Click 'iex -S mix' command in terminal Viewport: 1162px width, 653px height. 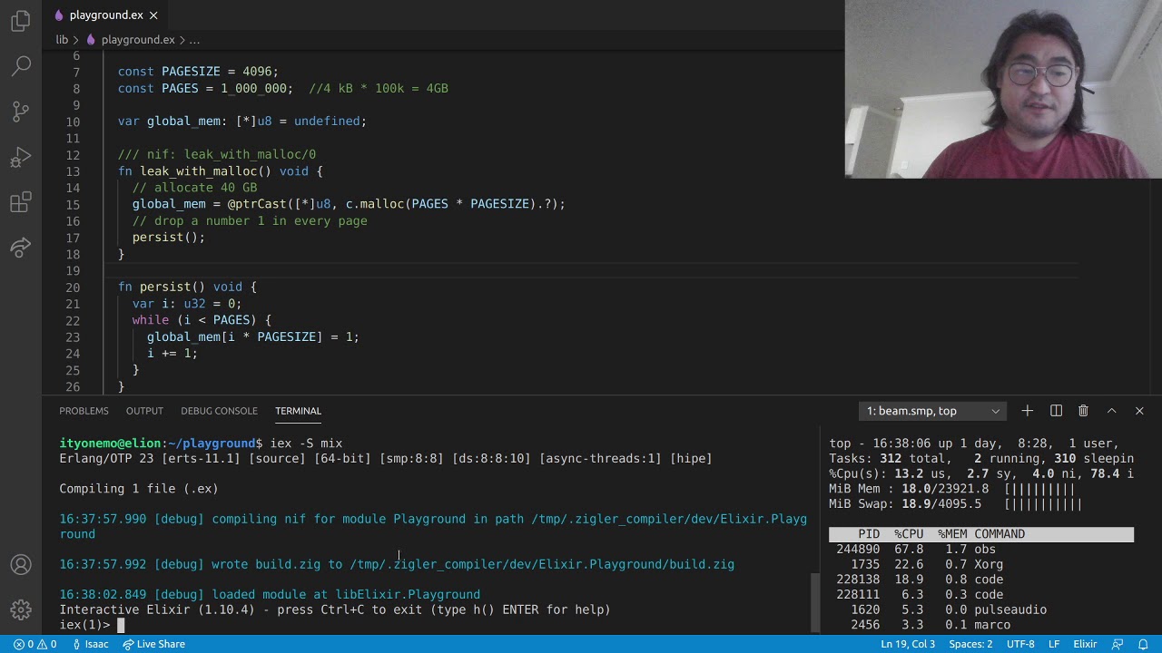pos(306,443)
